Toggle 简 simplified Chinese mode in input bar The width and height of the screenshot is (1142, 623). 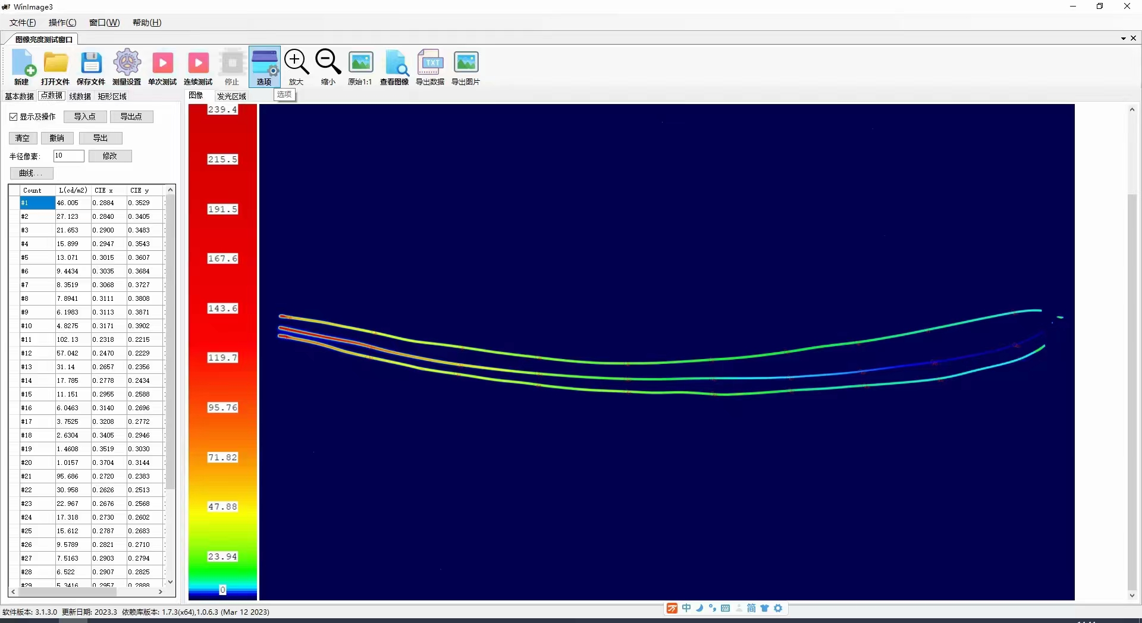click(751, 608)
